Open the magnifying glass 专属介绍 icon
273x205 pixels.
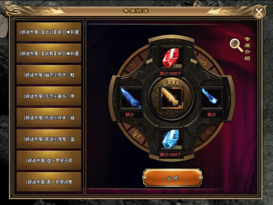[x=236, y=45]
